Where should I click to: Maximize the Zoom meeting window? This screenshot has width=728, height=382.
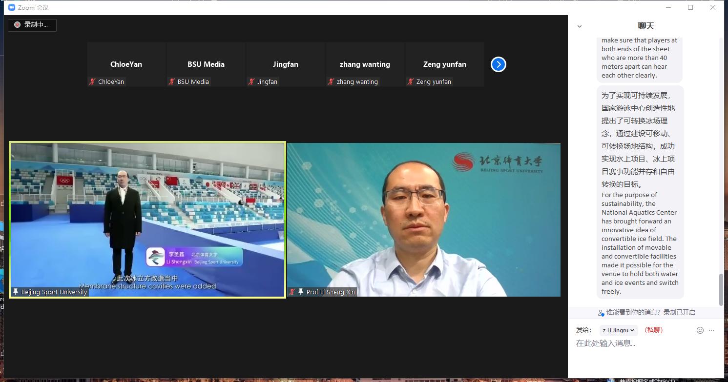click(x=690, y=7)
